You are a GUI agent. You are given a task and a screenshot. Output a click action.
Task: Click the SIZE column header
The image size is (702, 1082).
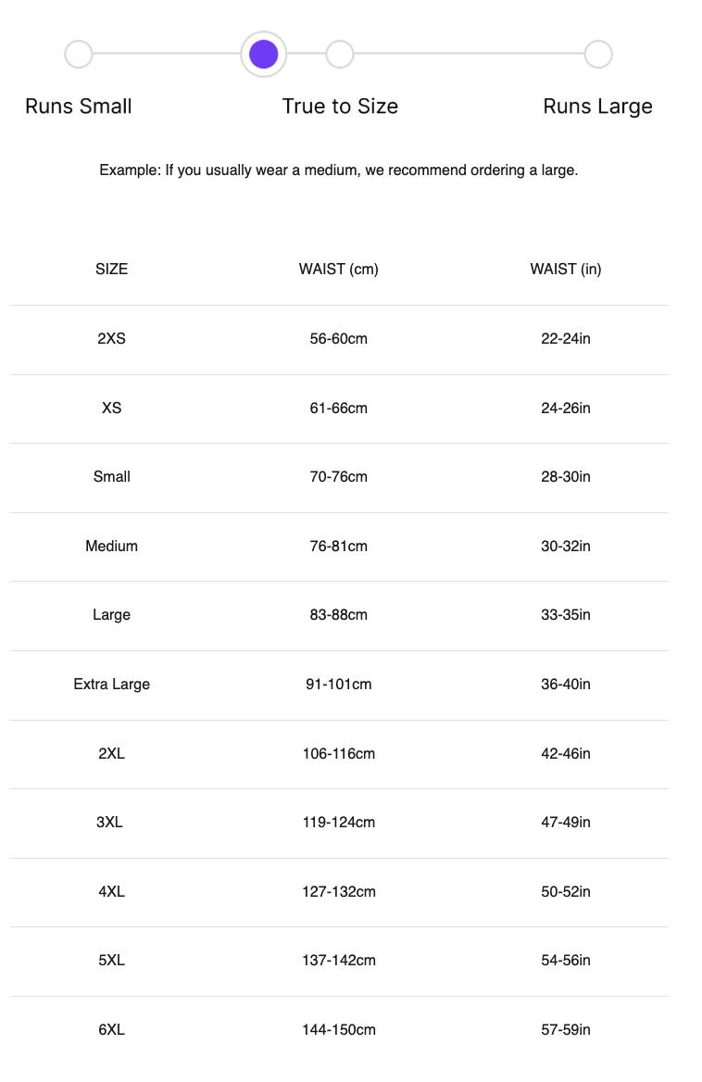click(111, 270)
